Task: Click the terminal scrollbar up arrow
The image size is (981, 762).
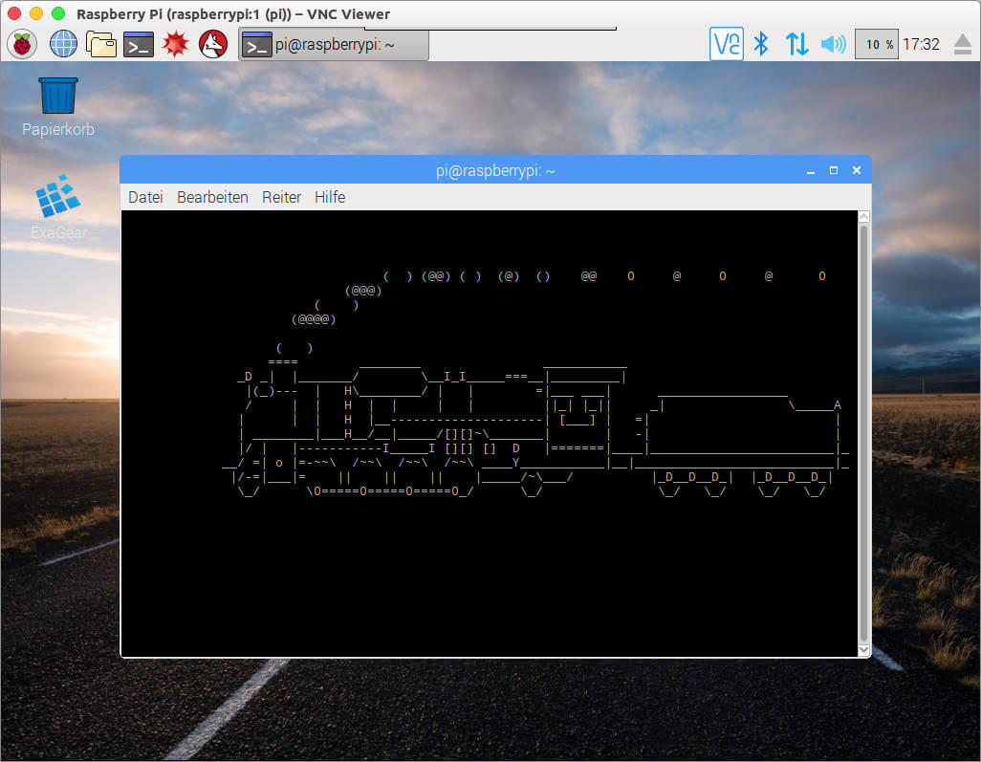Action: point(864,216)
